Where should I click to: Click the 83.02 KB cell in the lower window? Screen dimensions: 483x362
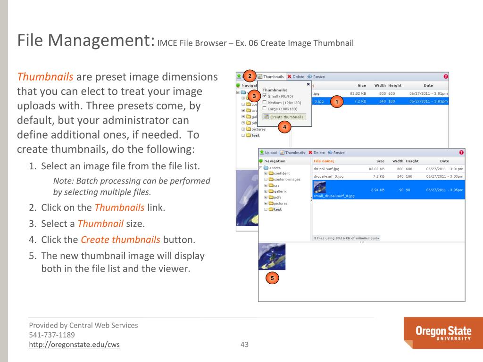point(377,169)
